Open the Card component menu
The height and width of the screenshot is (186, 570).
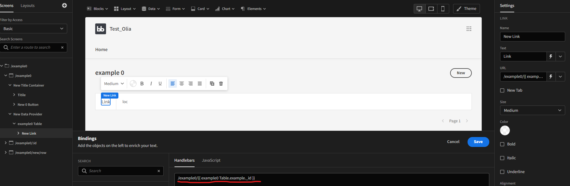(200, 9)
